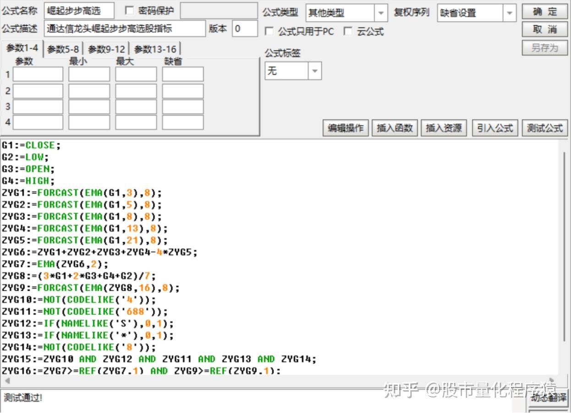Toggle the 密码保护 checkbox

[129, 11]
